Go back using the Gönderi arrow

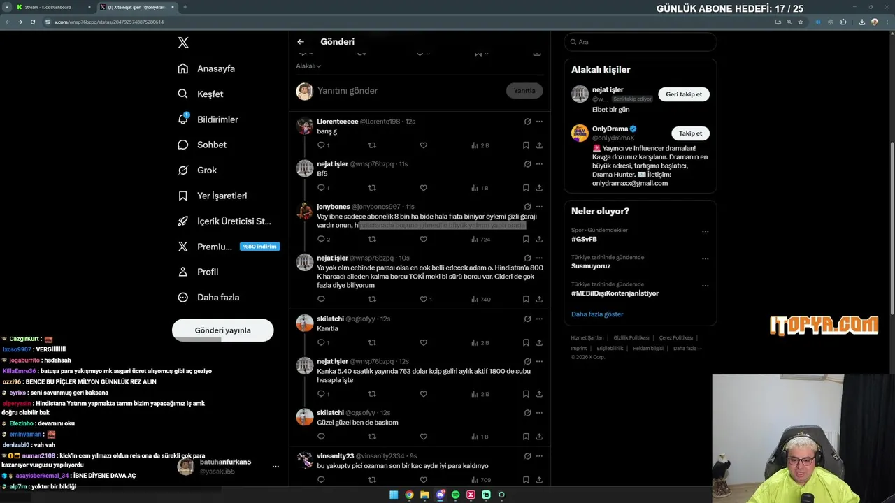(301, 41)
